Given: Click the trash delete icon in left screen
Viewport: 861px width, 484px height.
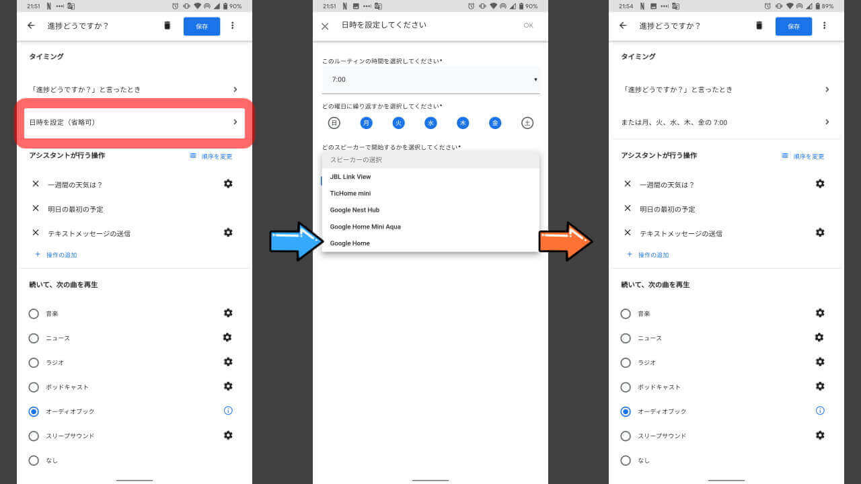Looking at the screenshot, I should (x=167, y=26).
